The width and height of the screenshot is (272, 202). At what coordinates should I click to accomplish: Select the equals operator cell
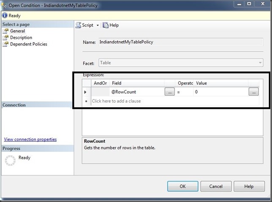click(x=184, y=92)
